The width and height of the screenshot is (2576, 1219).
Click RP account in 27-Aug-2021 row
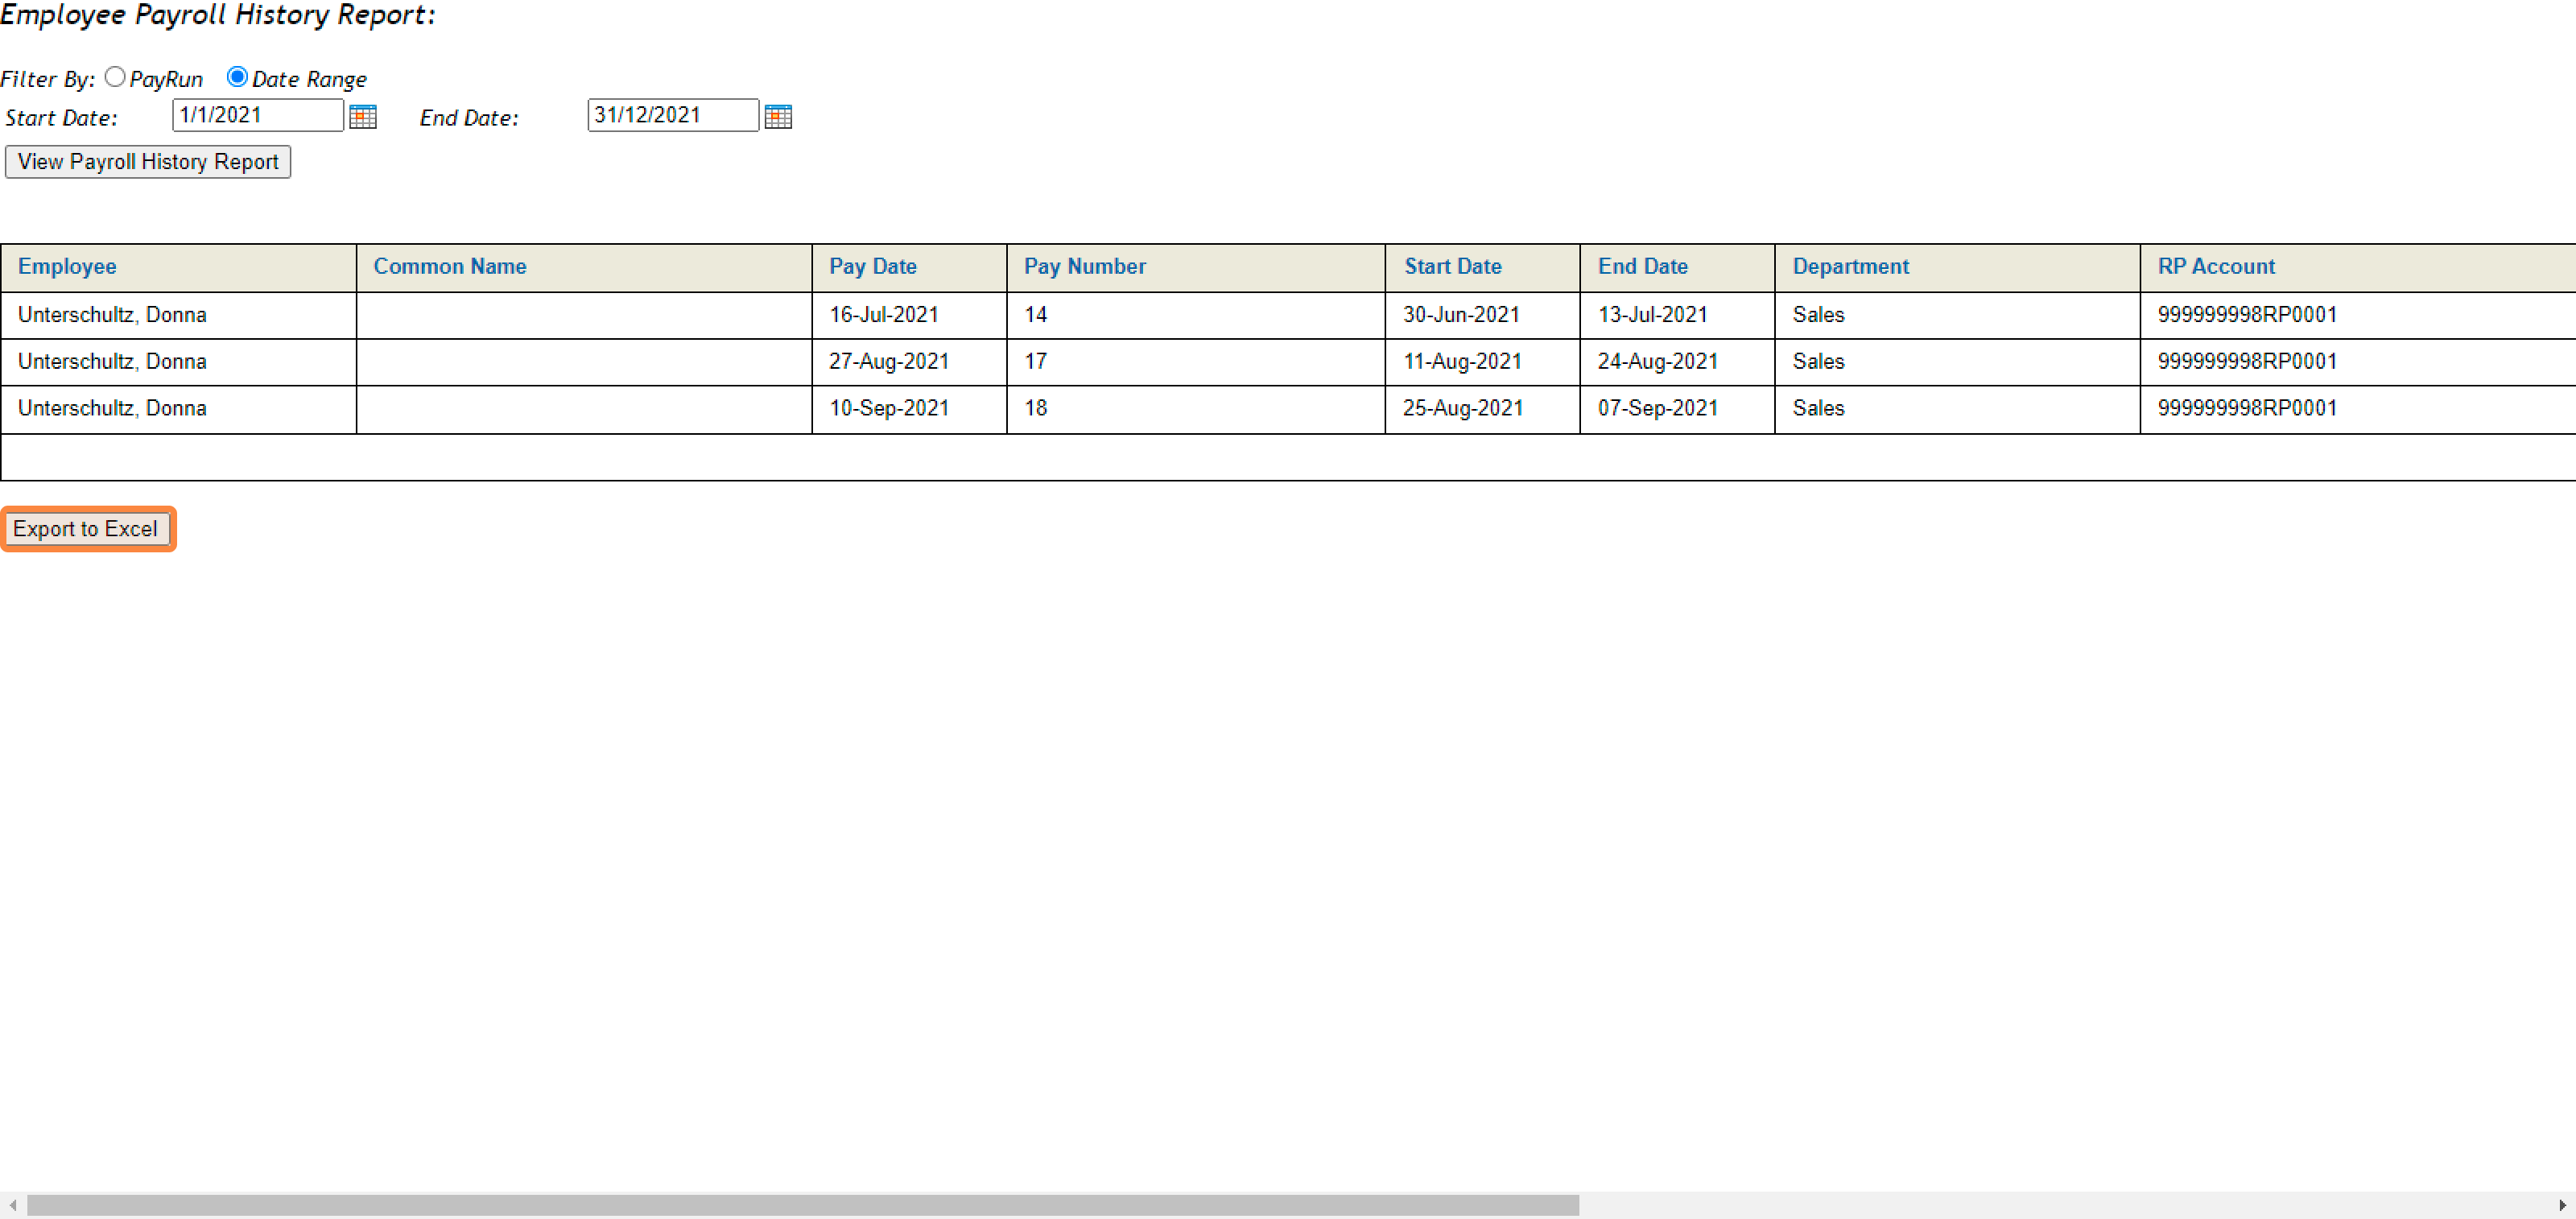[2247, 362]
